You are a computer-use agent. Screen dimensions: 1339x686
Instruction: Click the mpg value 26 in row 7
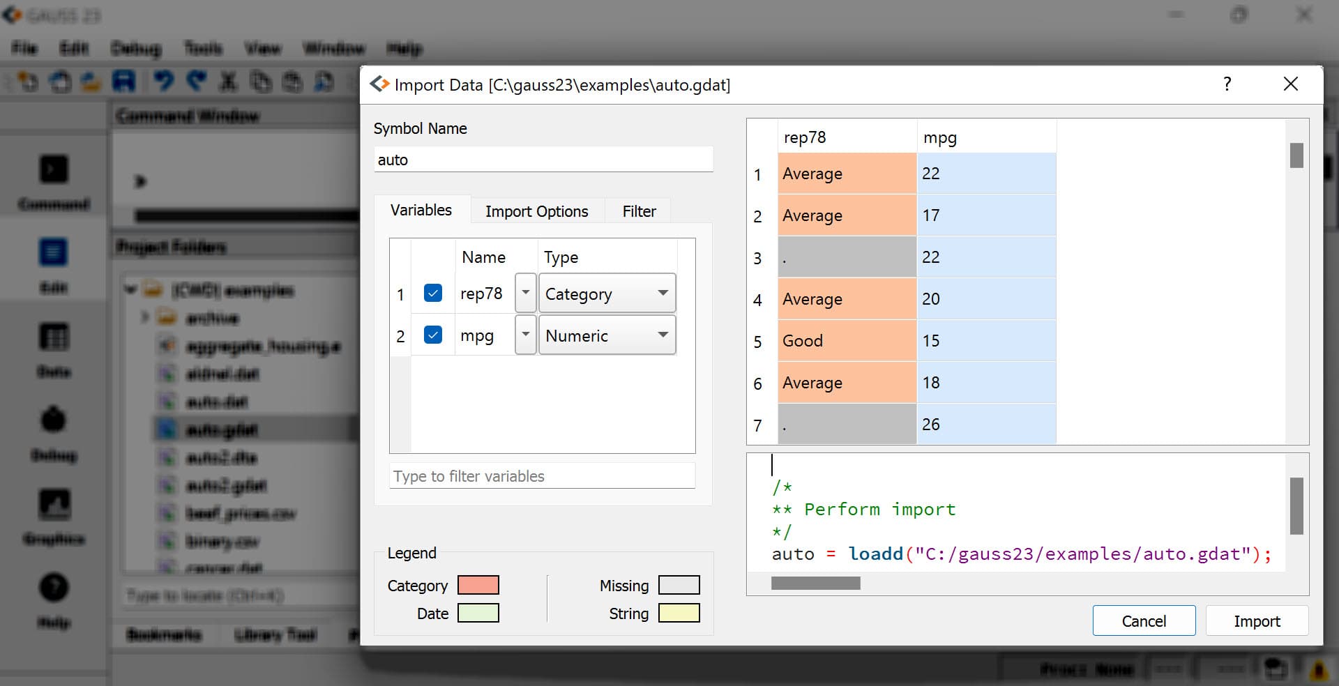pos(986,424)
